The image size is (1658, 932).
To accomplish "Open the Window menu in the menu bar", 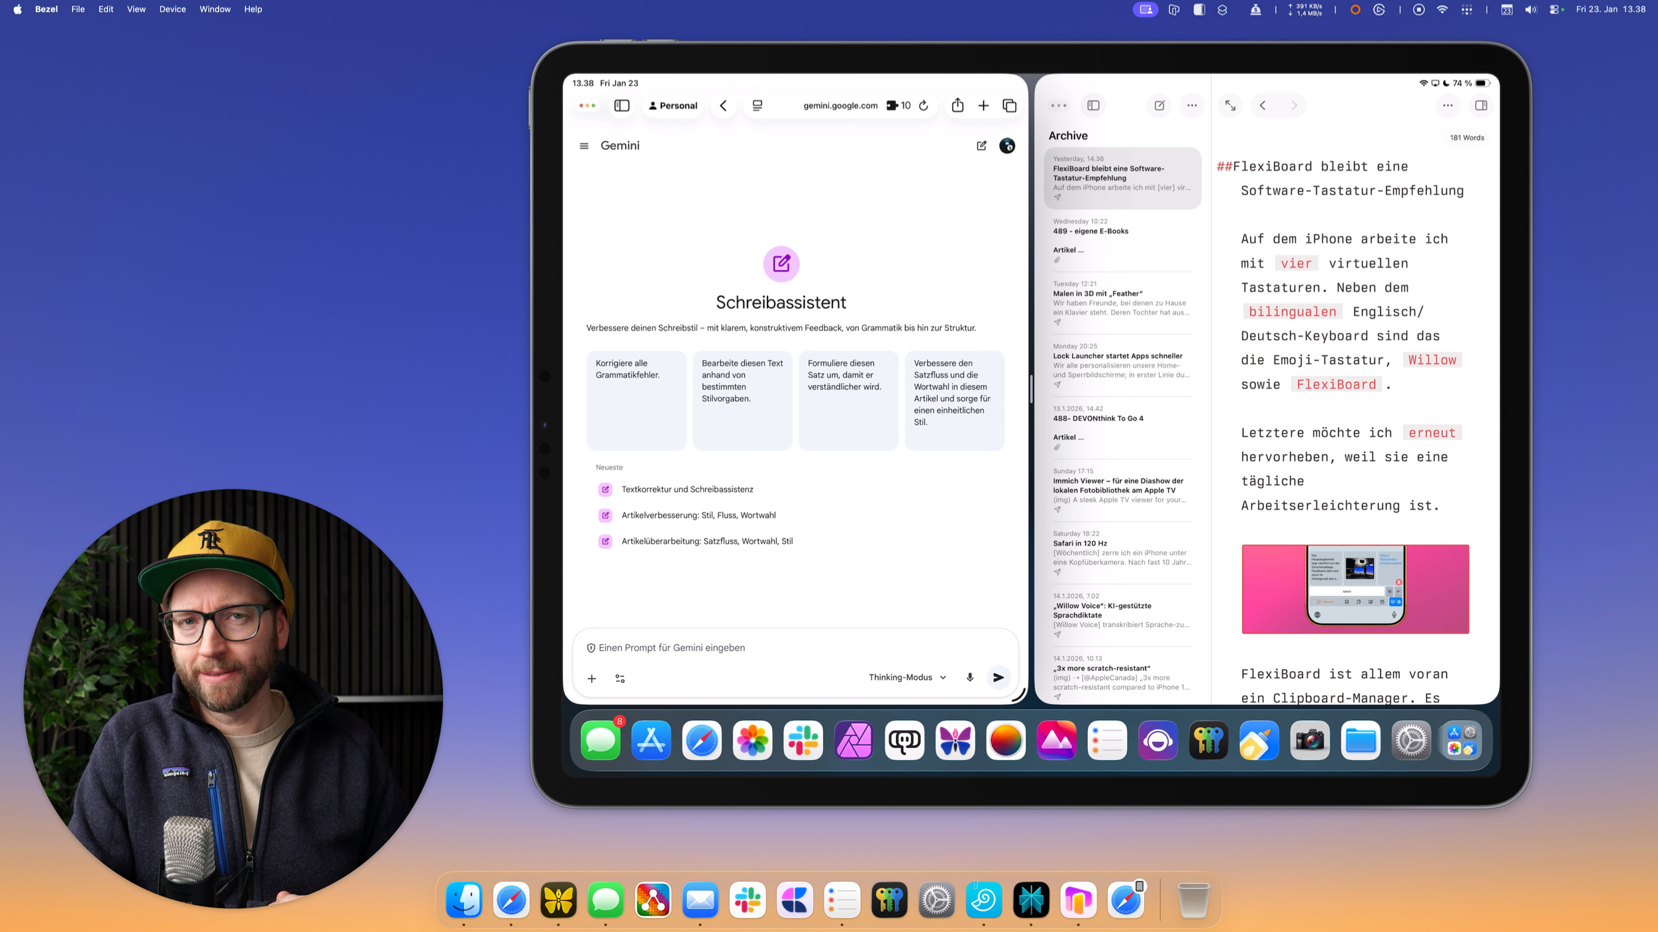I will point(215,9).
